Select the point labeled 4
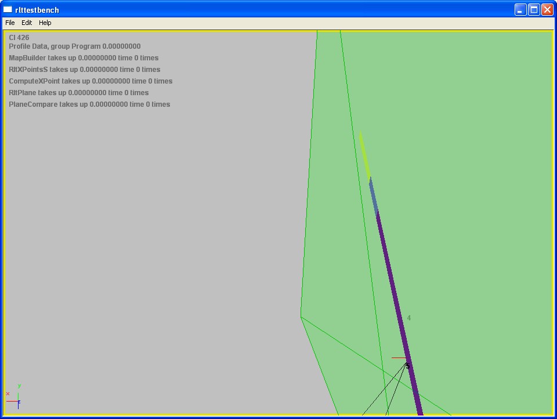Screen dimensions: 557x419 point(409,318)
